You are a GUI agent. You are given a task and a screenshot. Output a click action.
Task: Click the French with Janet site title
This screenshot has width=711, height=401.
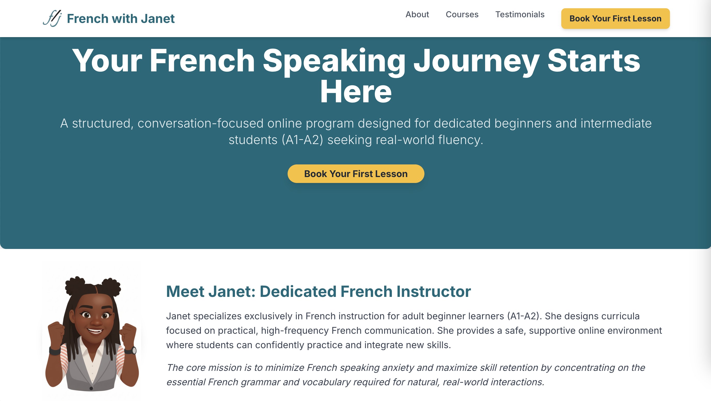click(x=121, y=19)
